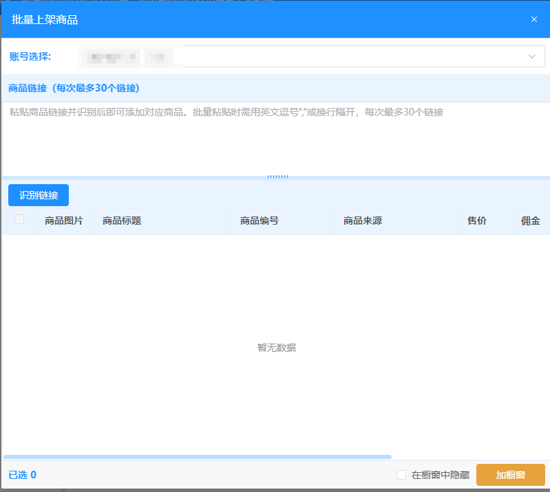
Task: Tick the select-all checkbox in table header
Action: tap(19, 220)
